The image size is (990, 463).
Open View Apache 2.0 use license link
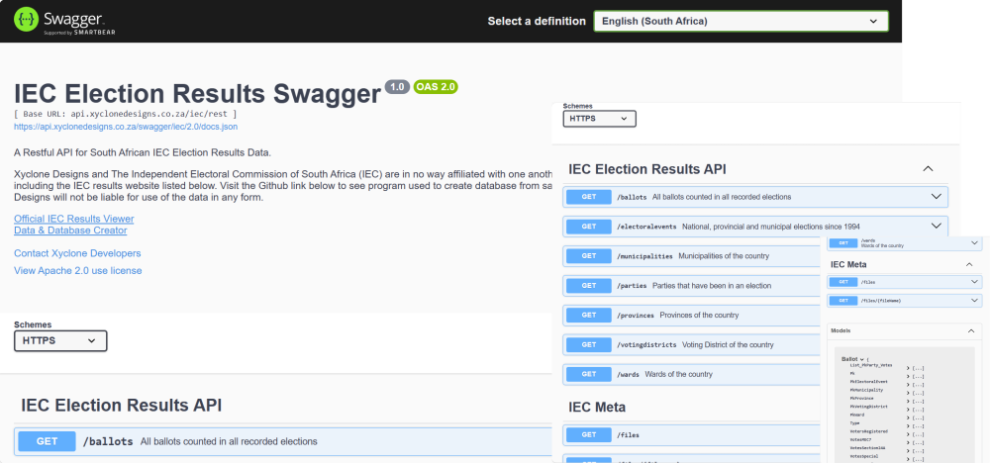[77, 271]
